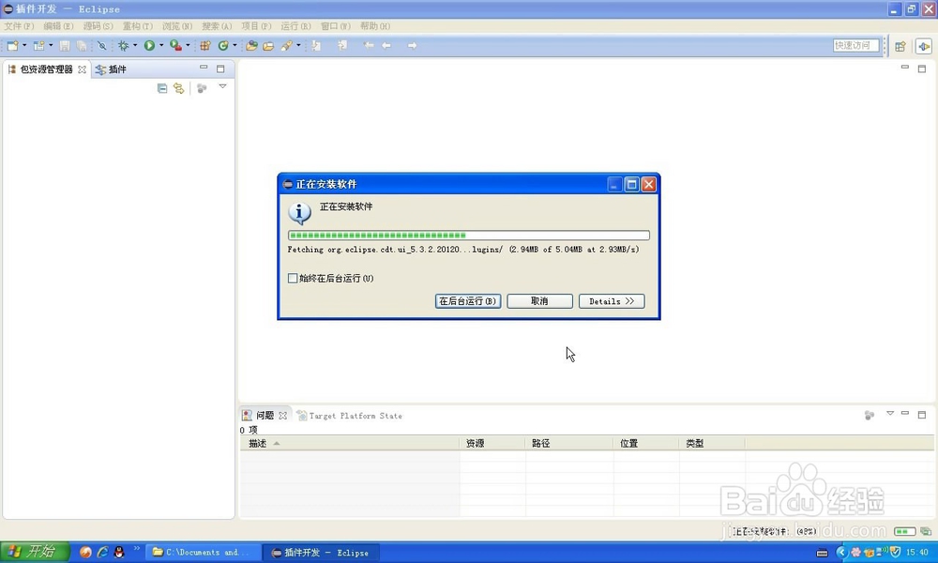Click in the 快速访问 quick access field
This screenshot has width=938, height=563.
(856, 45)
